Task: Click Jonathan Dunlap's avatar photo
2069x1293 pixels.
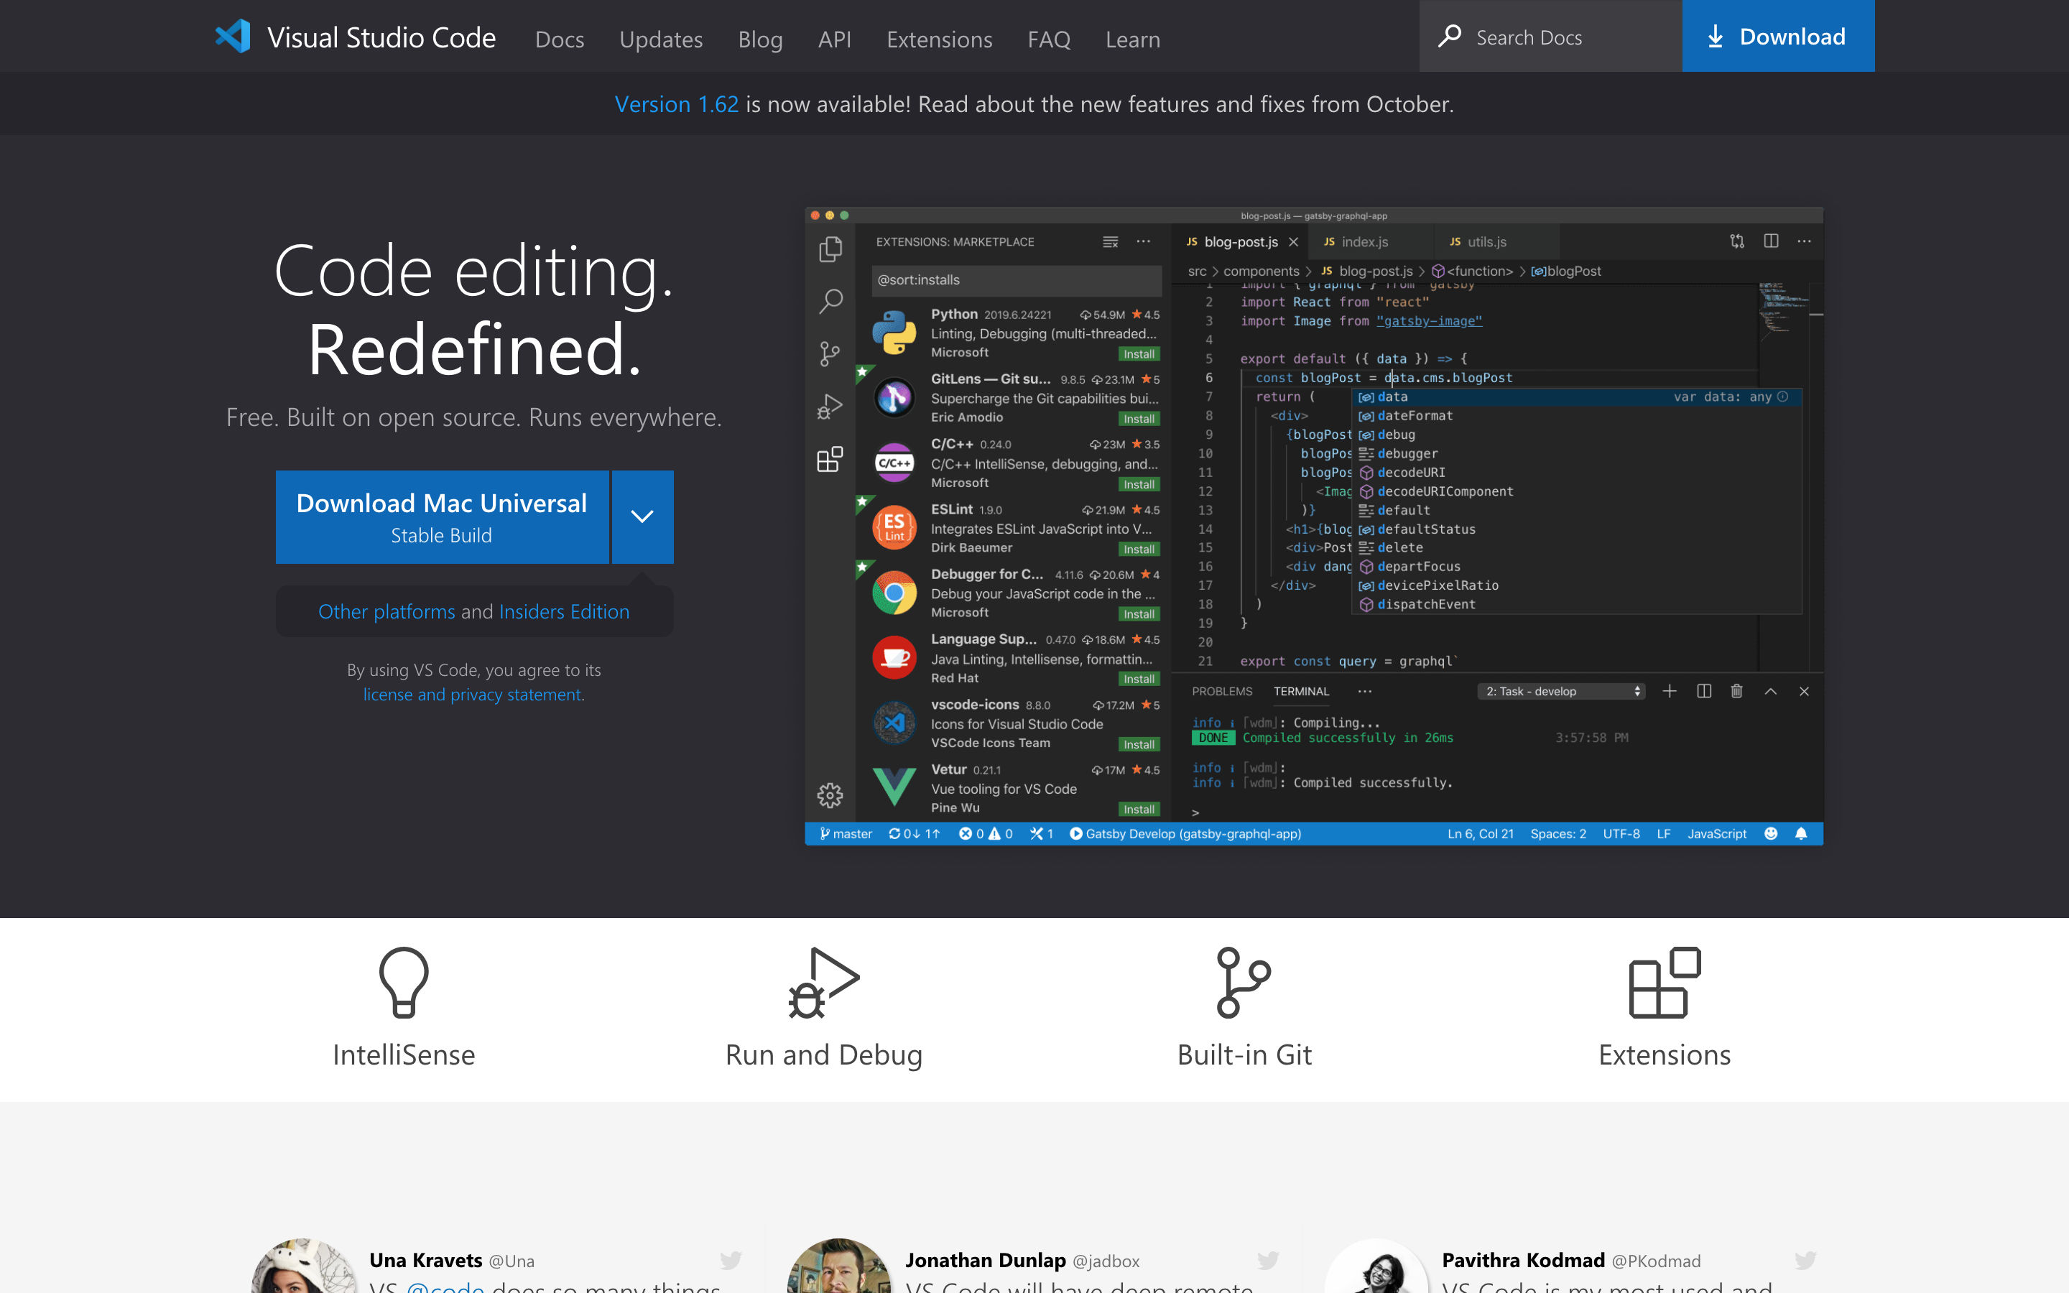Action: coord(840,1266)
